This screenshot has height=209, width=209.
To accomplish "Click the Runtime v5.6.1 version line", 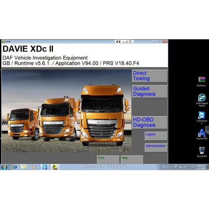I will tap(71, 63).
